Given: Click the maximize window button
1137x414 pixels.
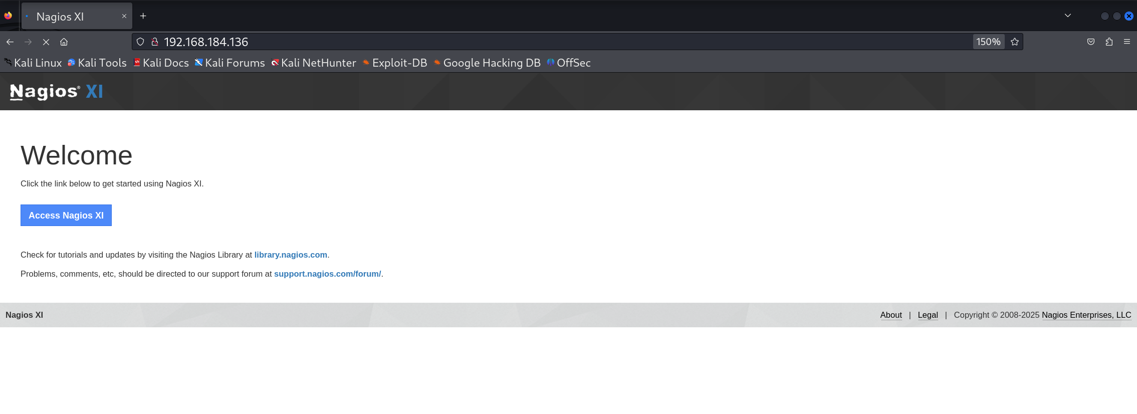Looking at the screenshot, I should click(1117, 16).
